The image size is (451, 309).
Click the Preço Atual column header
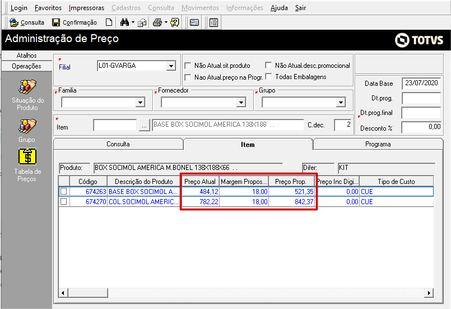[200, 182]
